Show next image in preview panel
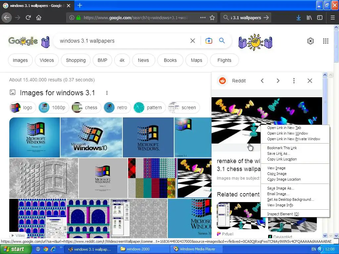The width and height of the screenshot is (339, 254). (278, 81)
